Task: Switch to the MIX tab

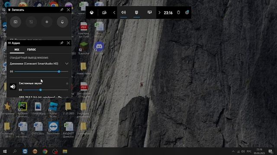Action: (17, 50)
